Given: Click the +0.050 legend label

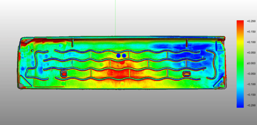Looking at the screenshot, I should [x=251, y=53].
